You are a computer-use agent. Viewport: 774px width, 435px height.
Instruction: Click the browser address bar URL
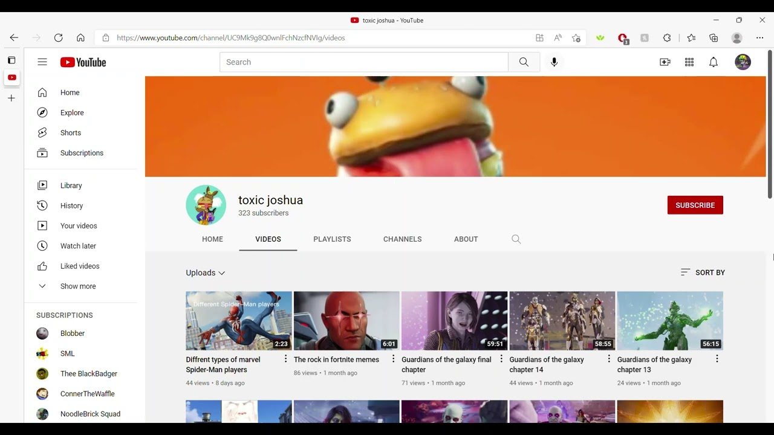(230, 37)
